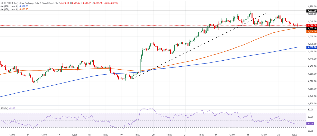Click the red 4,620.38 current price tag
317x136 pixels.
(311, 25)
